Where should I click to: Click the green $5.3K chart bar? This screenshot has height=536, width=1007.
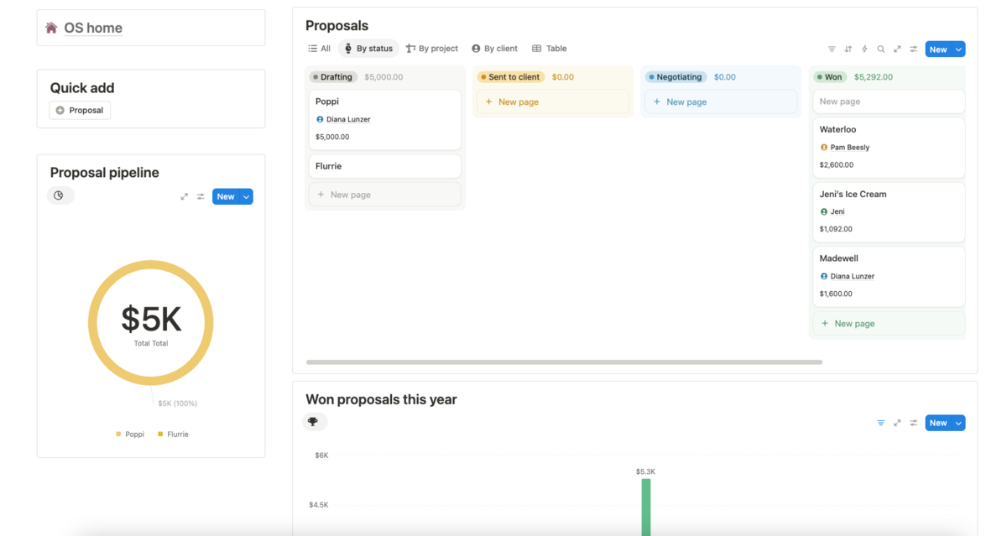[646, 507]
